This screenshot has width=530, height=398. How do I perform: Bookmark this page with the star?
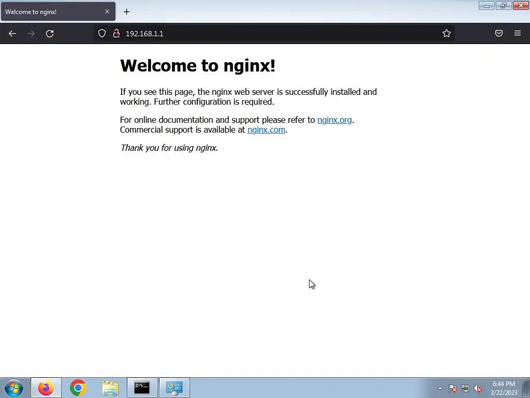(447, 33)
